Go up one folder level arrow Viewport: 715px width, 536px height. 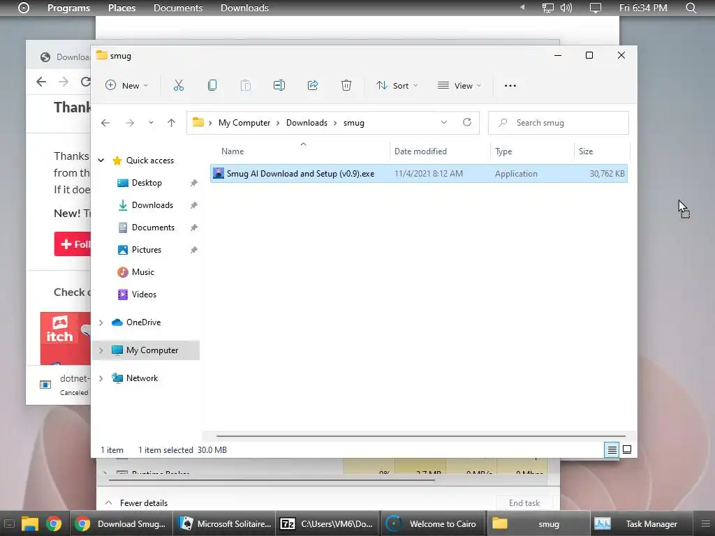click(172, 123)
